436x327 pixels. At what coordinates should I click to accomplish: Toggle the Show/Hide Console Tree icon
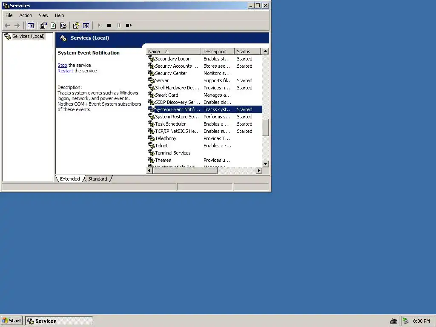point(31,26)
